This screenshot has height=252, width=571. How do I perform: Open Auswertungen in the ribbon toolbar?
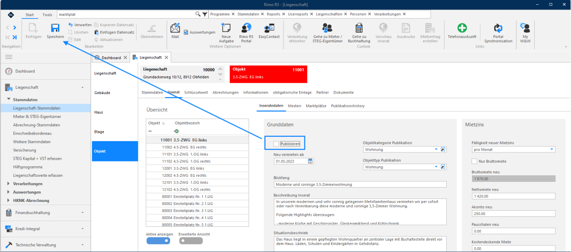pos(199,32)
